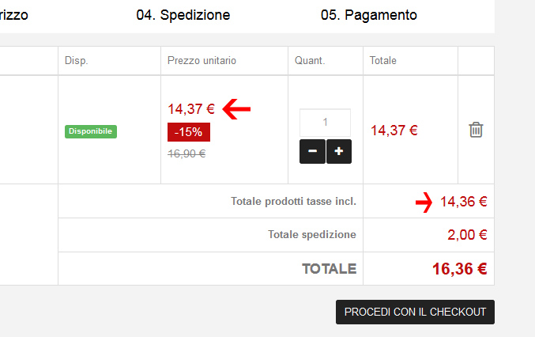Click the Totale spedizione 2,00 € amount
Viewport: 535px width, 337px height.
pos(466,235)
